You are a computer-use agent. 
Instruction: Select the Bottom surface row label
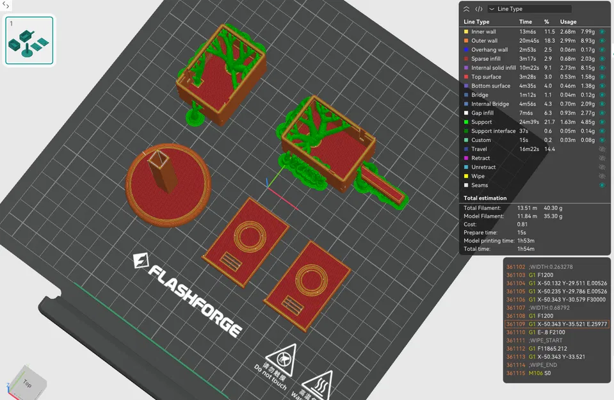490,86
